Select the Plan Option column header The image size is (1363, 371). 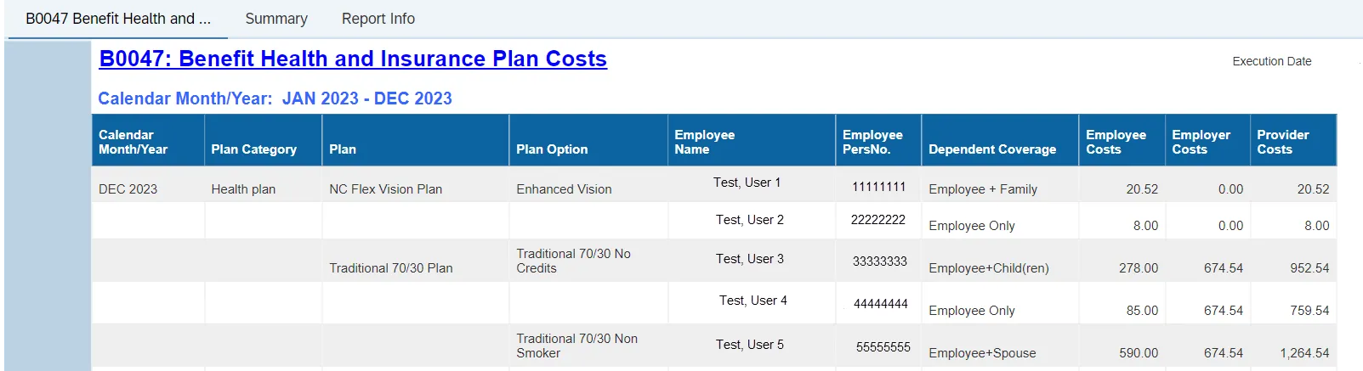[552, 149]
